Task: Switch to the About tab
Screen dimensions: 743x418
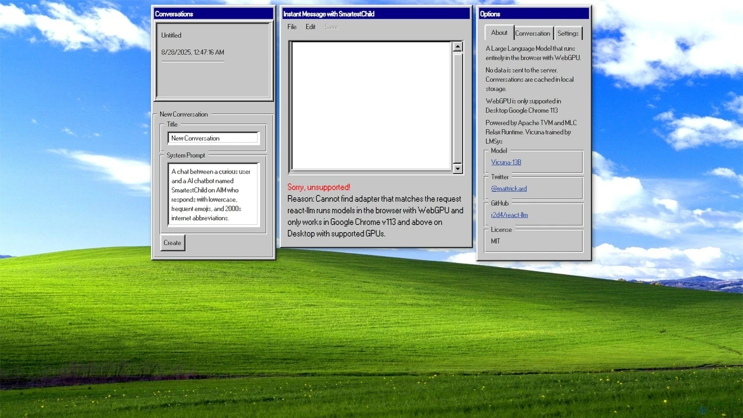Action: tap(499, 33)
